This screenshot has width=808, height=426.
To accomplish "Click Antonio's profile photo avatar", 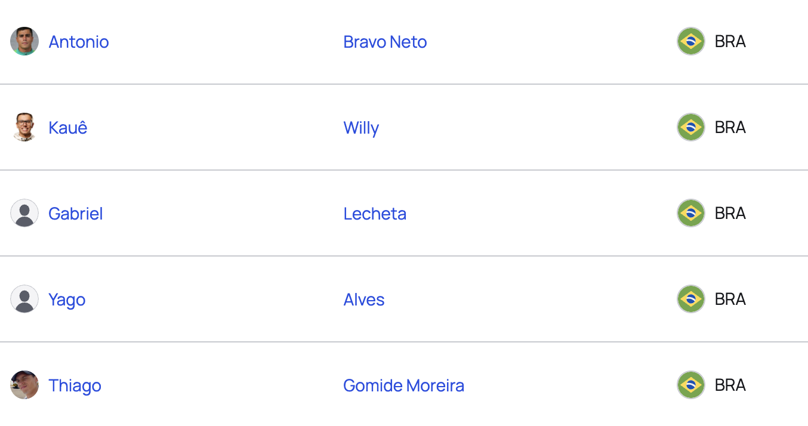I will [24, 41].
